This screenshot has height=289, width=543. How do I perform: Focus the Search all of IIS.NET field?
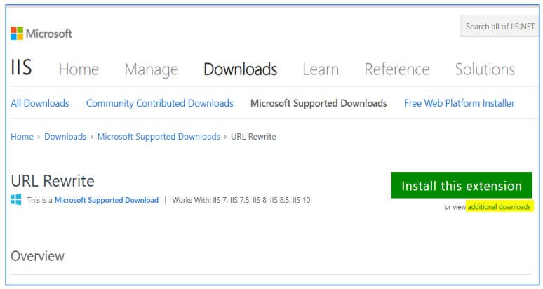click(500, 26)
